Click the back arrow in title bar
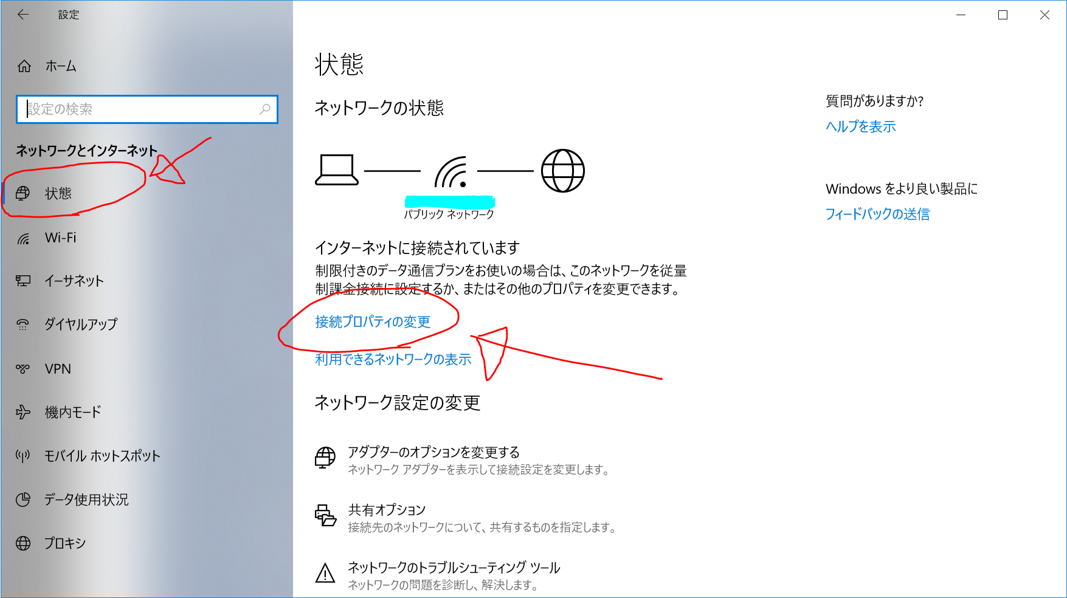The width and height of the screenshot is (1067, 598). click(23, 15)
